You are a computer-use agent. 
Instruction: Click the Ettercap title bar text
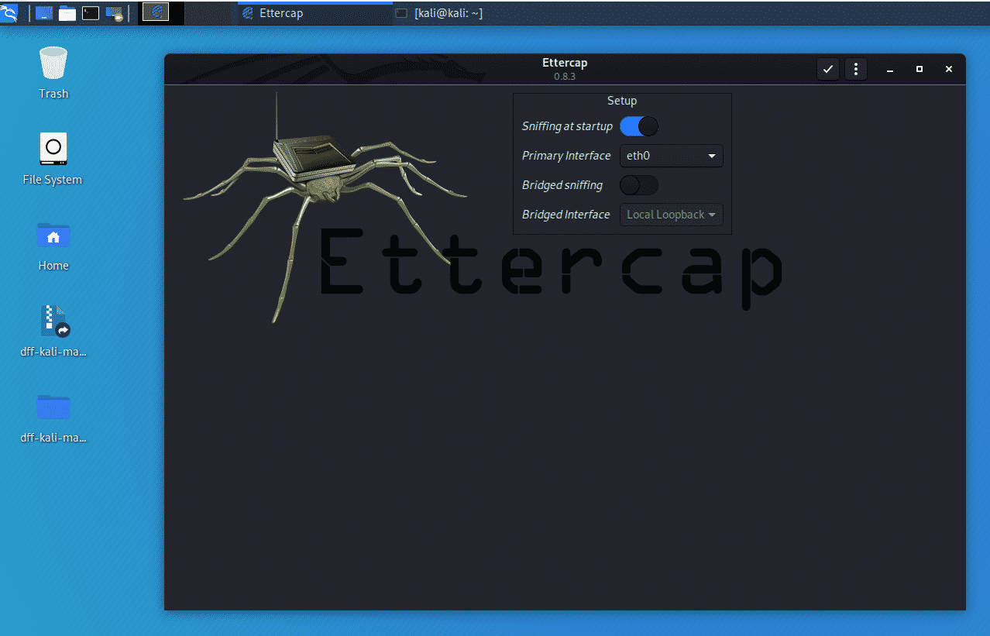pos(564,64)
